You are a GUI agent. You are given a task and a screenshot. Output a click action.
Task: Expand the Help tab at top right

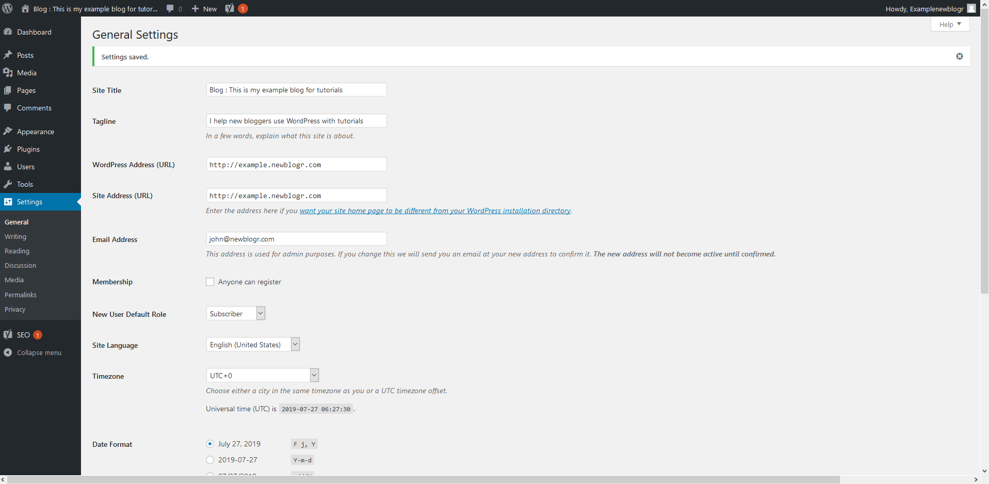pyautogui.click(x=950, y=24)
